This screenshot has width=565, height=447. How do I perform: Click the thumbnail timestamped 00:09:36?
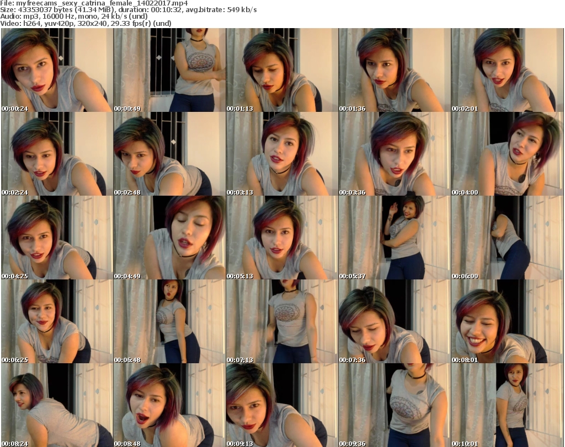pos(394,405)
